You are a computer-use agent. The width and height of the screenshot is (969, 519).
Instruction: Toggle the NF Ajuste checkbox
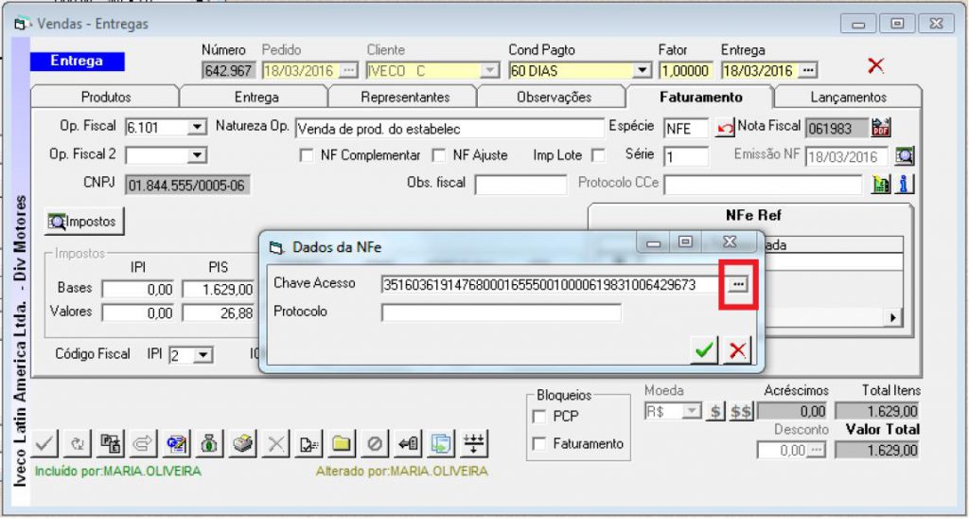point(438,155)
